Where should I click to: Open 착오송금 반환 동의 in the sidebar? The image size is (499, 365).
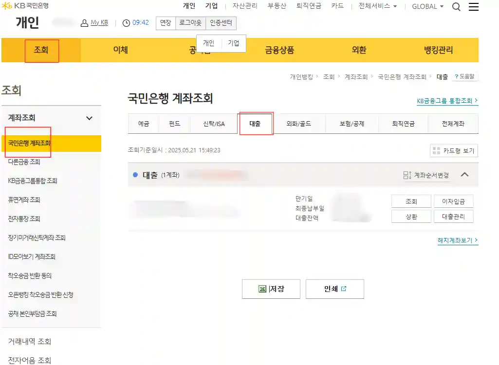pyautogui.click(x=30, y=276)
